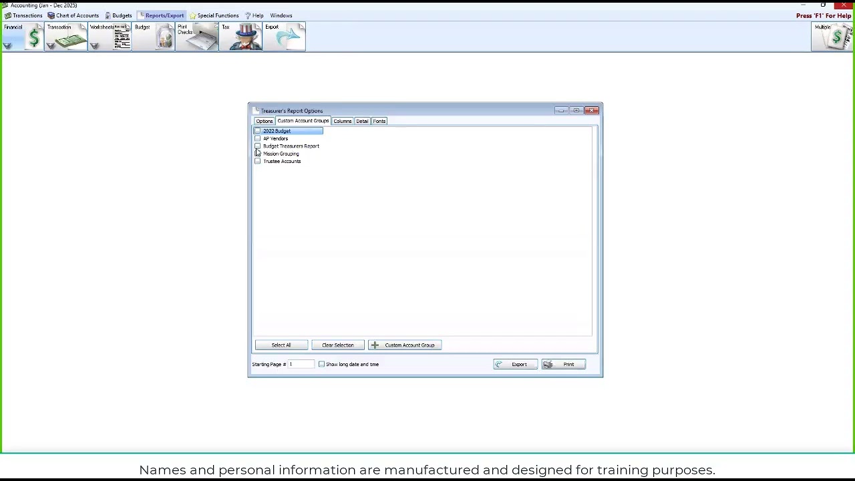Check the Budget Treasurers Report box
The height and width of the screenshot is (481, 855).
click(x=258, y=146)
